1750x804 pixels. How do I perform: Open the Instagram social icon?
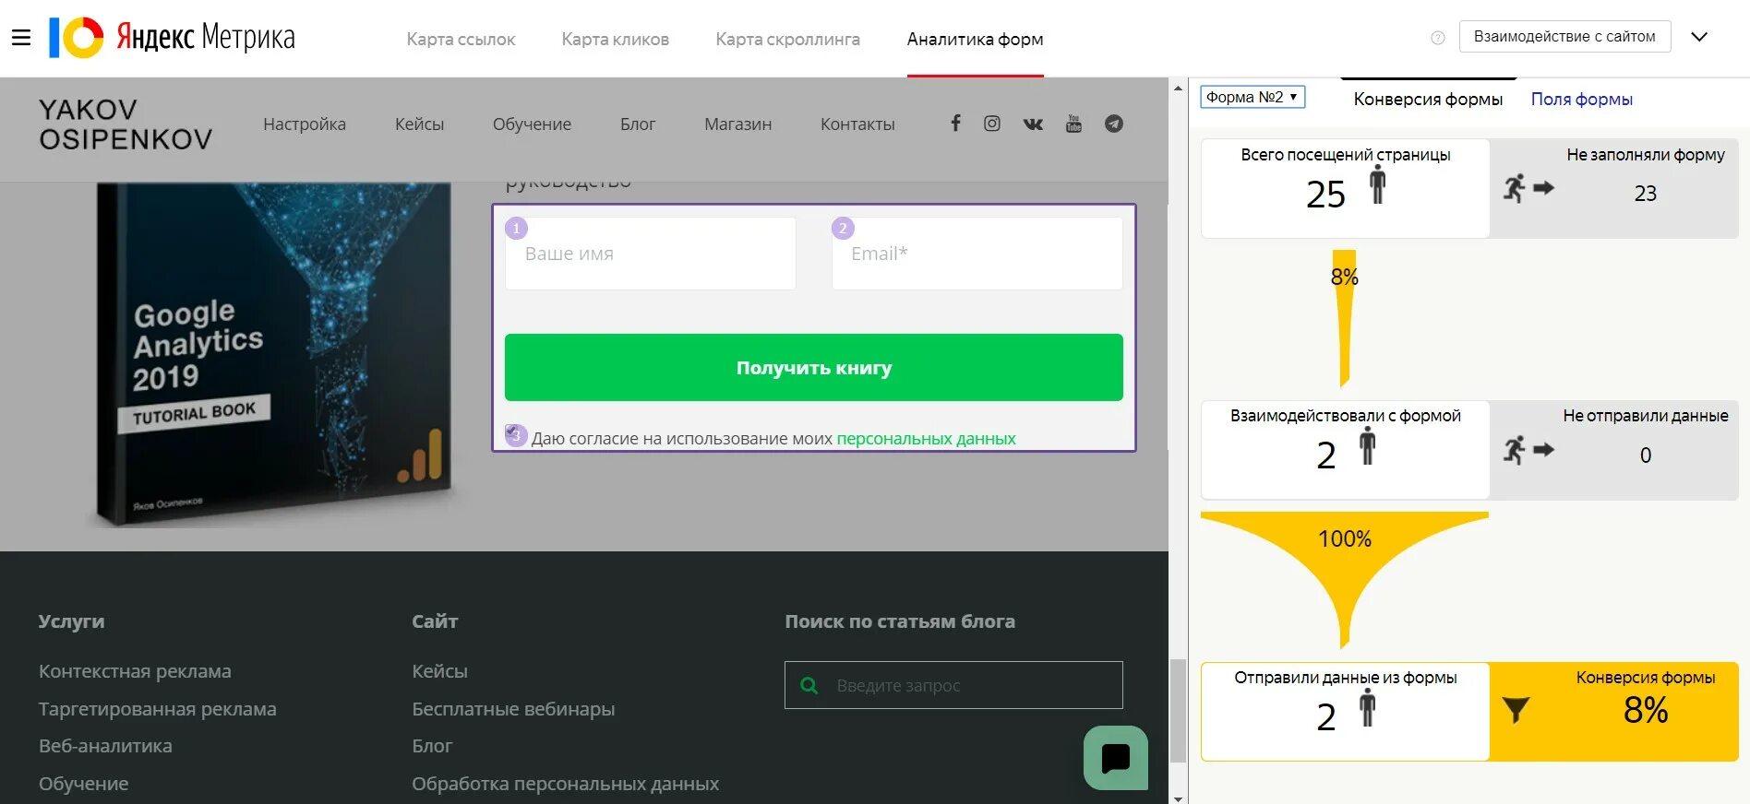click(x=992, y=124)
